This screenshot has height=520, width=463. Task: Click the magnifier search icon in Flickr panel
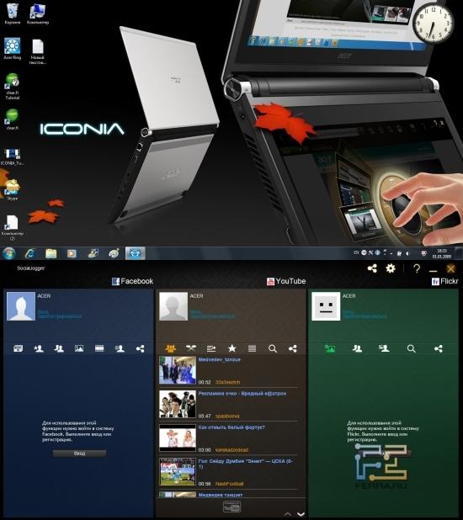pos(411,348)
